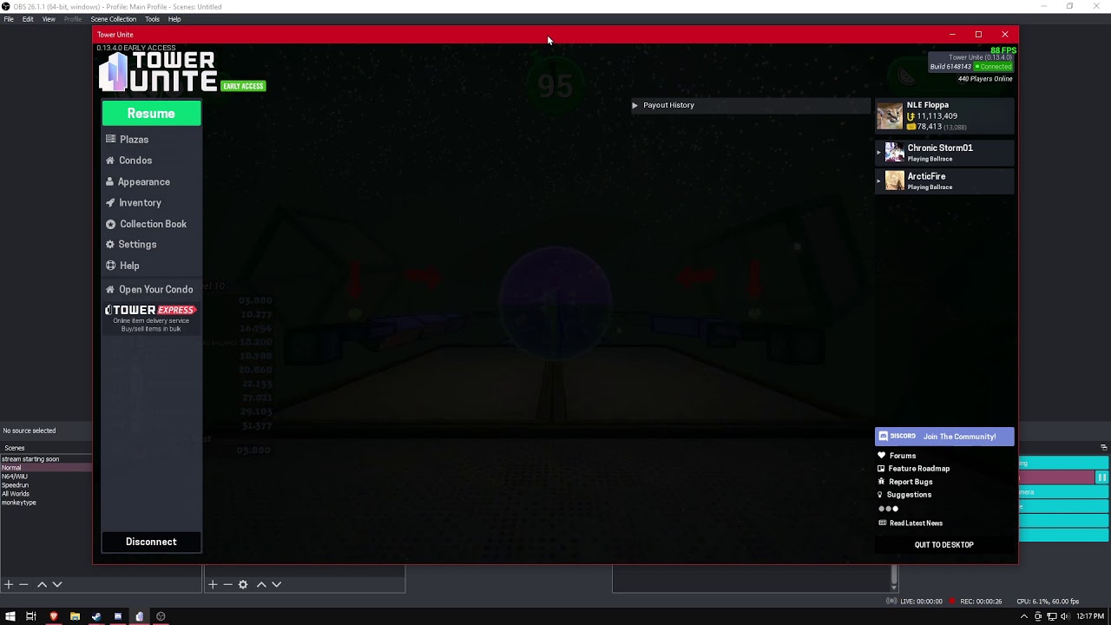Open the OBS Tools menu
The image size is (1111, 625).
click(x=152, y=19)
